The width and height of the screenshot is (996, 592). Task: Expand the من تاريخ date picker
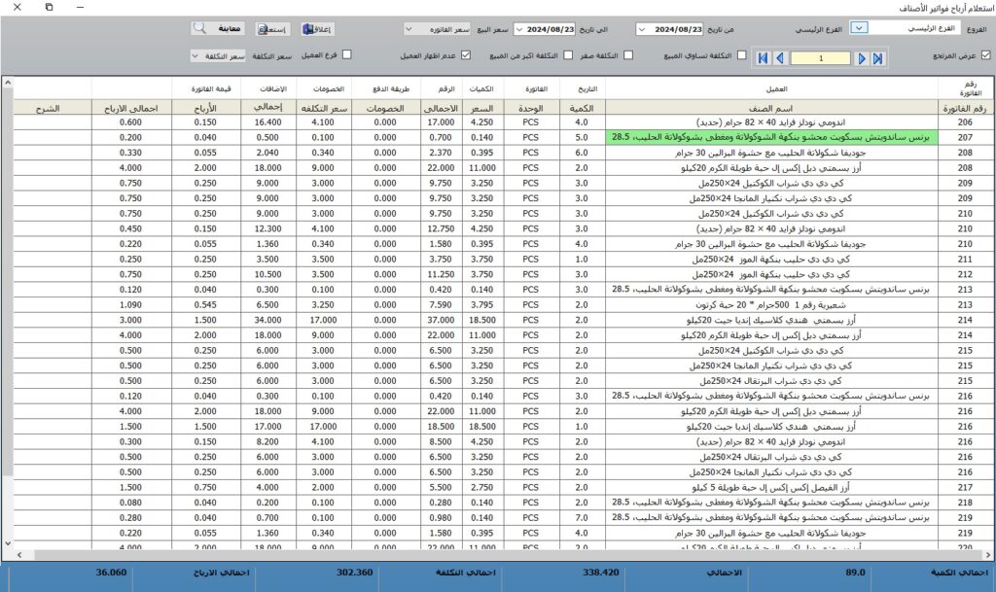tap(641, 29)
